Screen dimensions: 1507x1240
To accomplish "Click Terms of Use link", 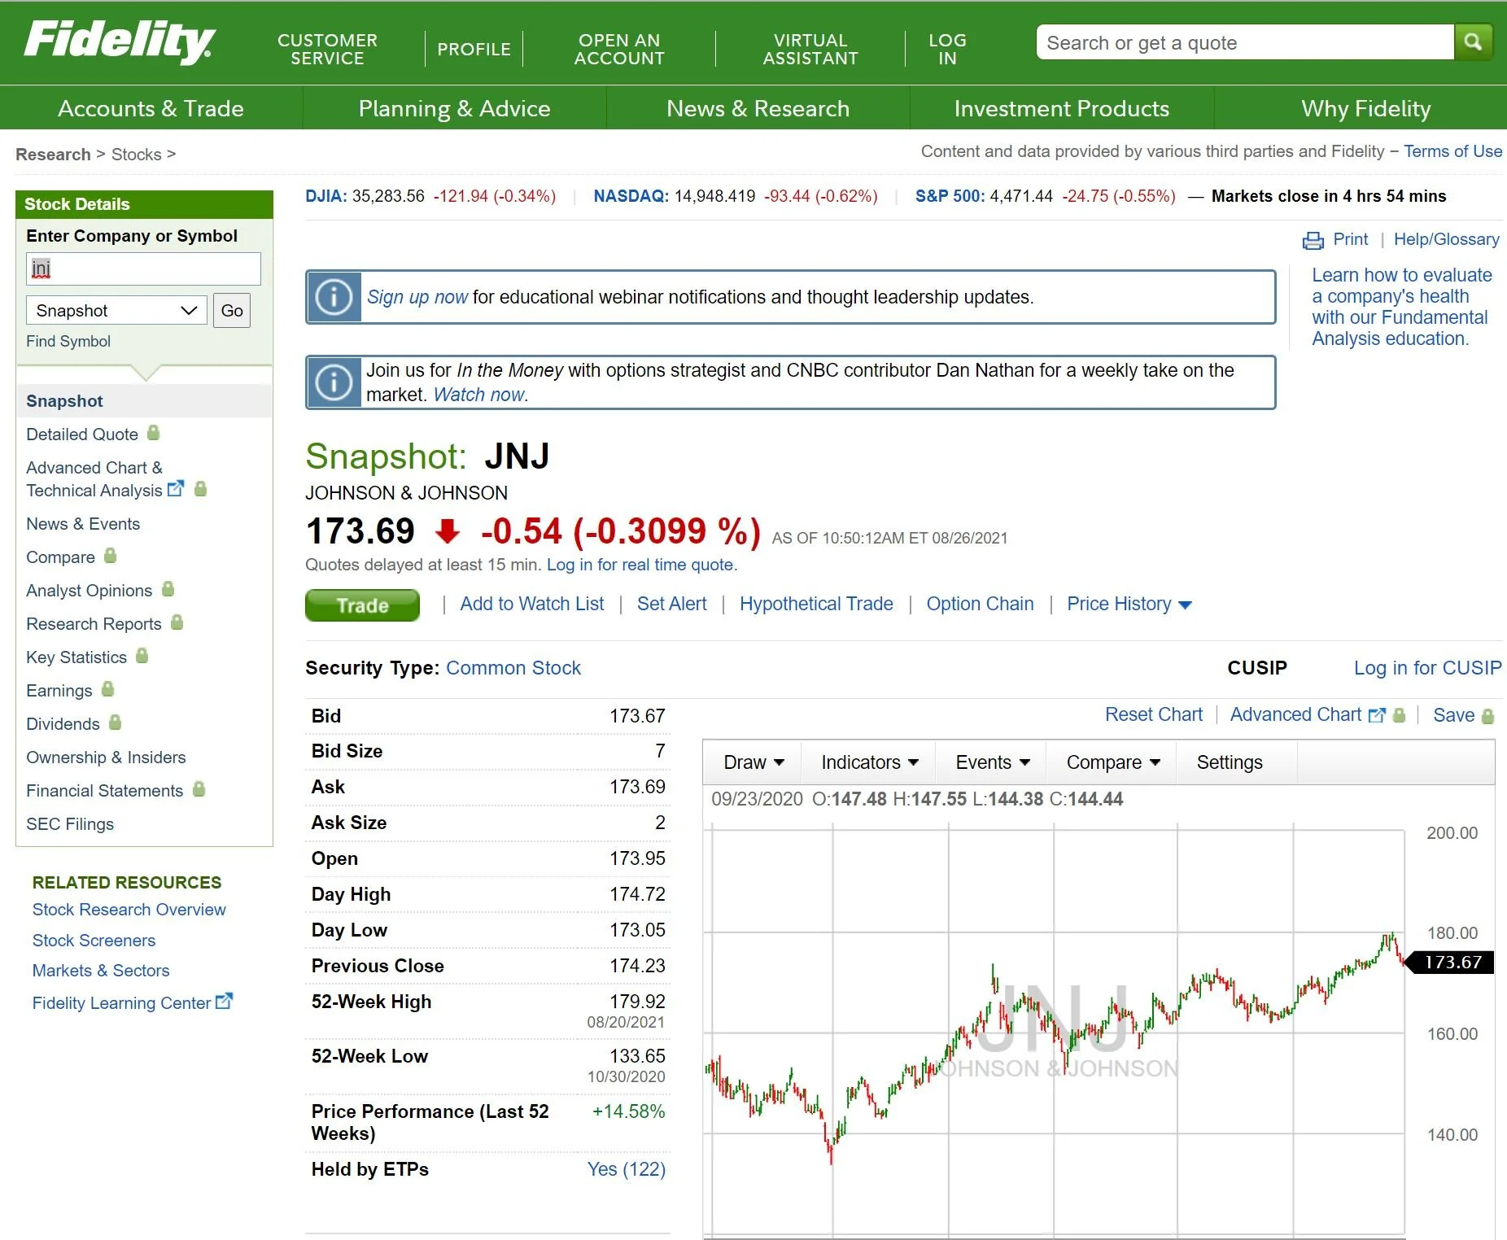I will click(1452, 151).
